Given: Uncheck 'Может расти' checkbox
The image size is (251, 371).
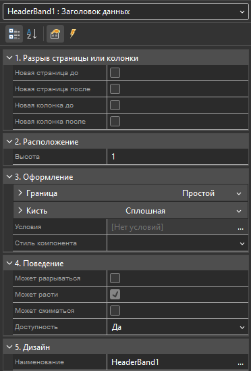Looking at the screenshot, I should (x=115, y=295).
